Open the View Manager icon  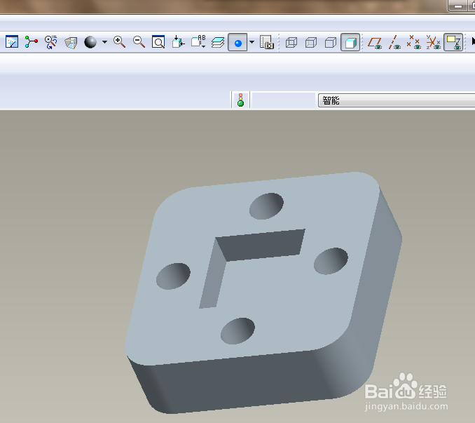[267, 42]
